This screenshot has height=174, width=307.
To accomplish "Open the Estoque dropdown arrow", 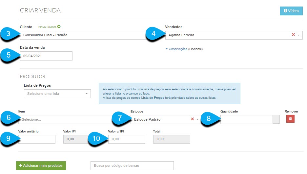I will pyautogui.click(x=197, y=119).
